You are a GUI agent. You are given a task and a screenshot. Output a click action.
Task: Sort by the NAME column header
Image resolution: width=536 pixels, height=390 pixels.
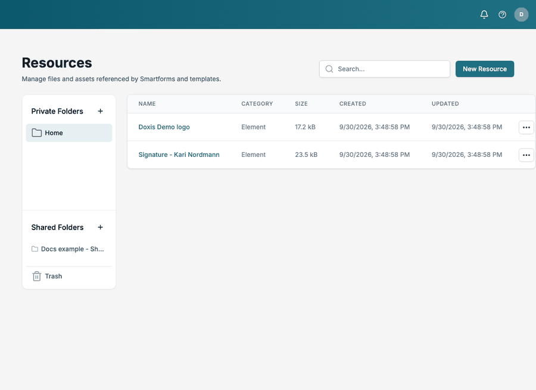pyautogui.click(x=147, y=103)
